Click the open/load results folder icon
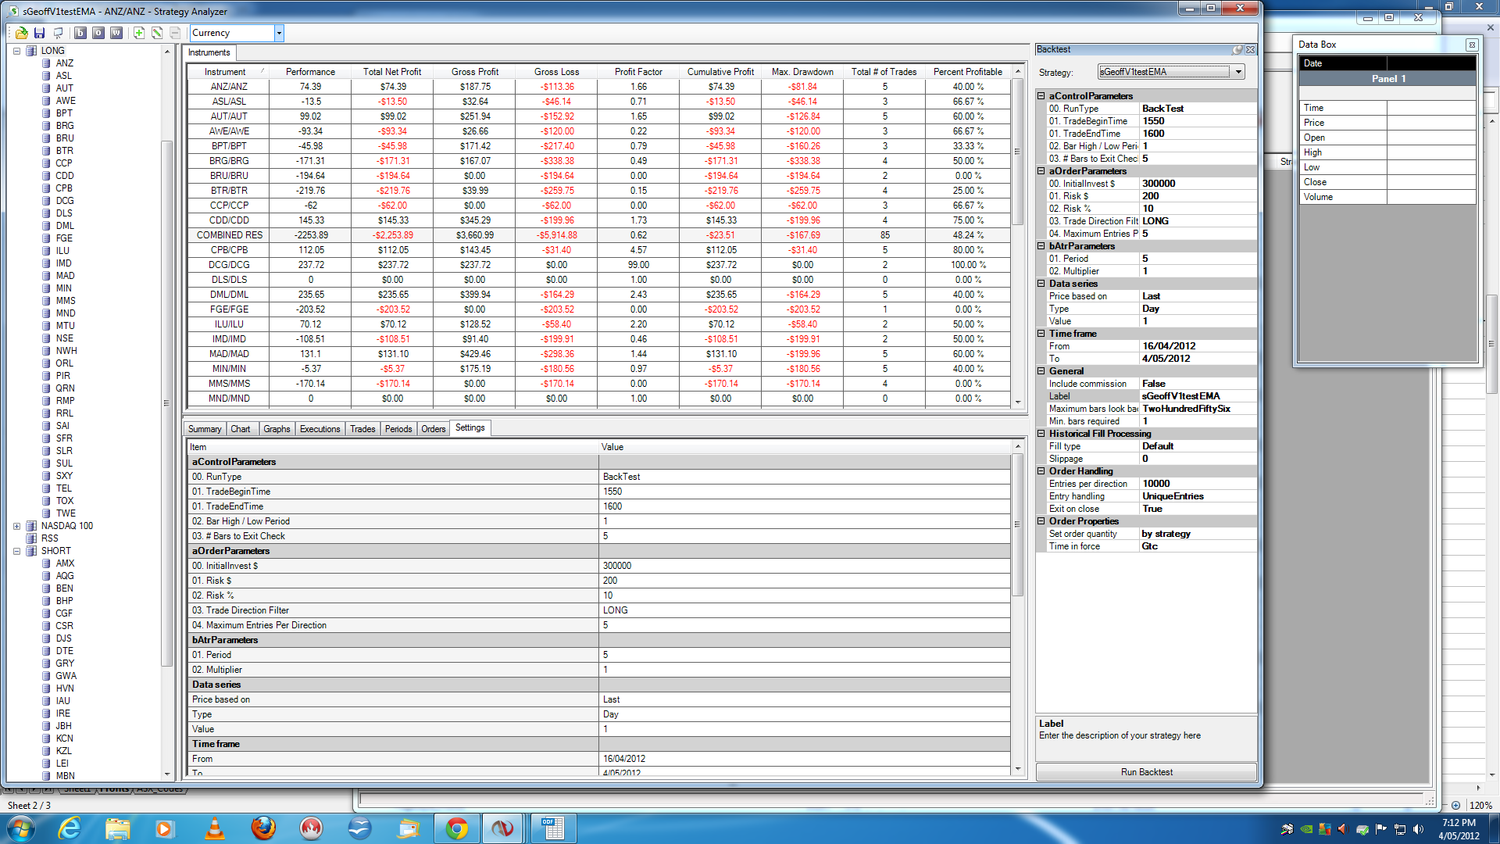 tap(21, 33)
